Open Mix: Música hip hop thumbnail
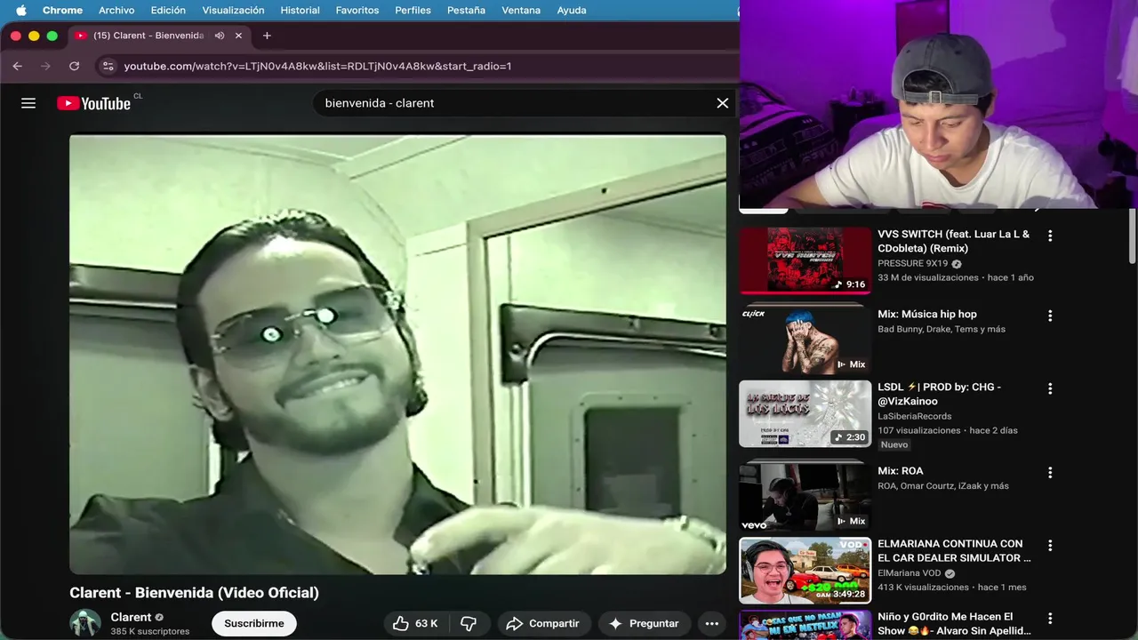 (x=805, y=339)
